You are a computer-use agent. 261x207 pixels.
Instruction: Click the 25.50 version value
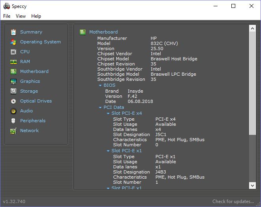157,48
